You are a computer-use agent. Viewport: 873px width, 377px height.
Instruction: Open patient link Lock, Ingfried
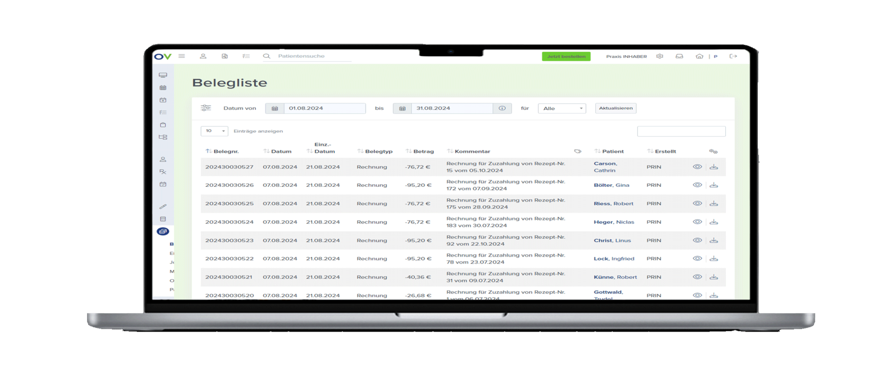tap(614, 259)
